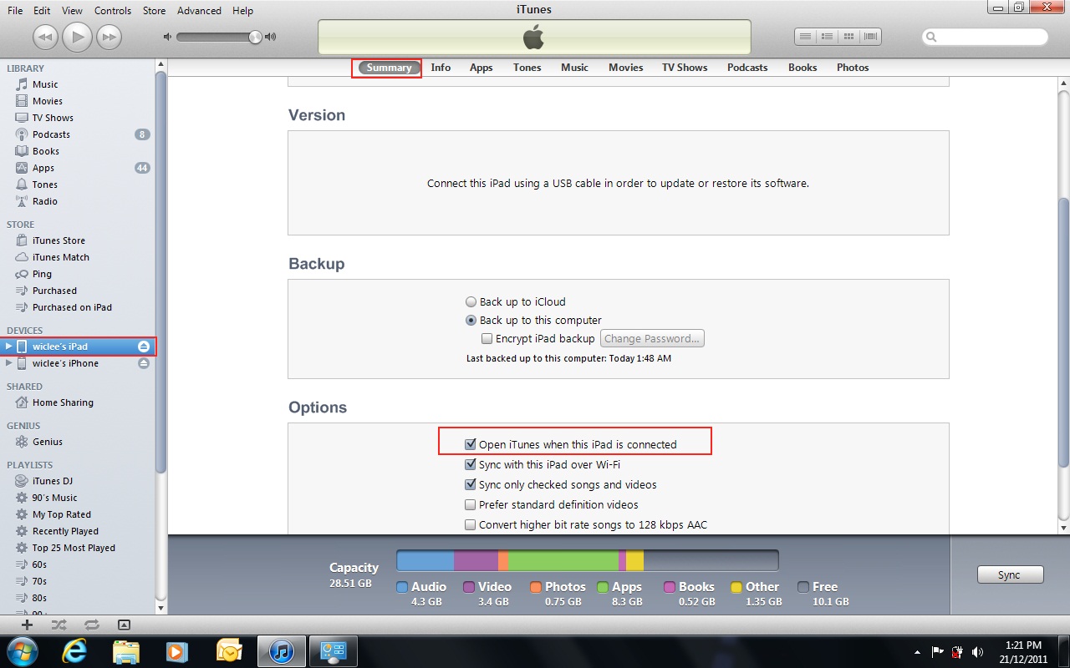Click the Play button
Screen dimensions: 1070x668
(77, 37)
